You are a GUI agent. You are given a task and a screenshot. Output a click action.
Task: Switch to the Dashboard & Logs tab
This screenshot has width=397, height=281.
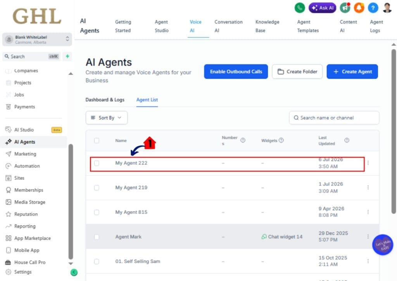[105, 100]
